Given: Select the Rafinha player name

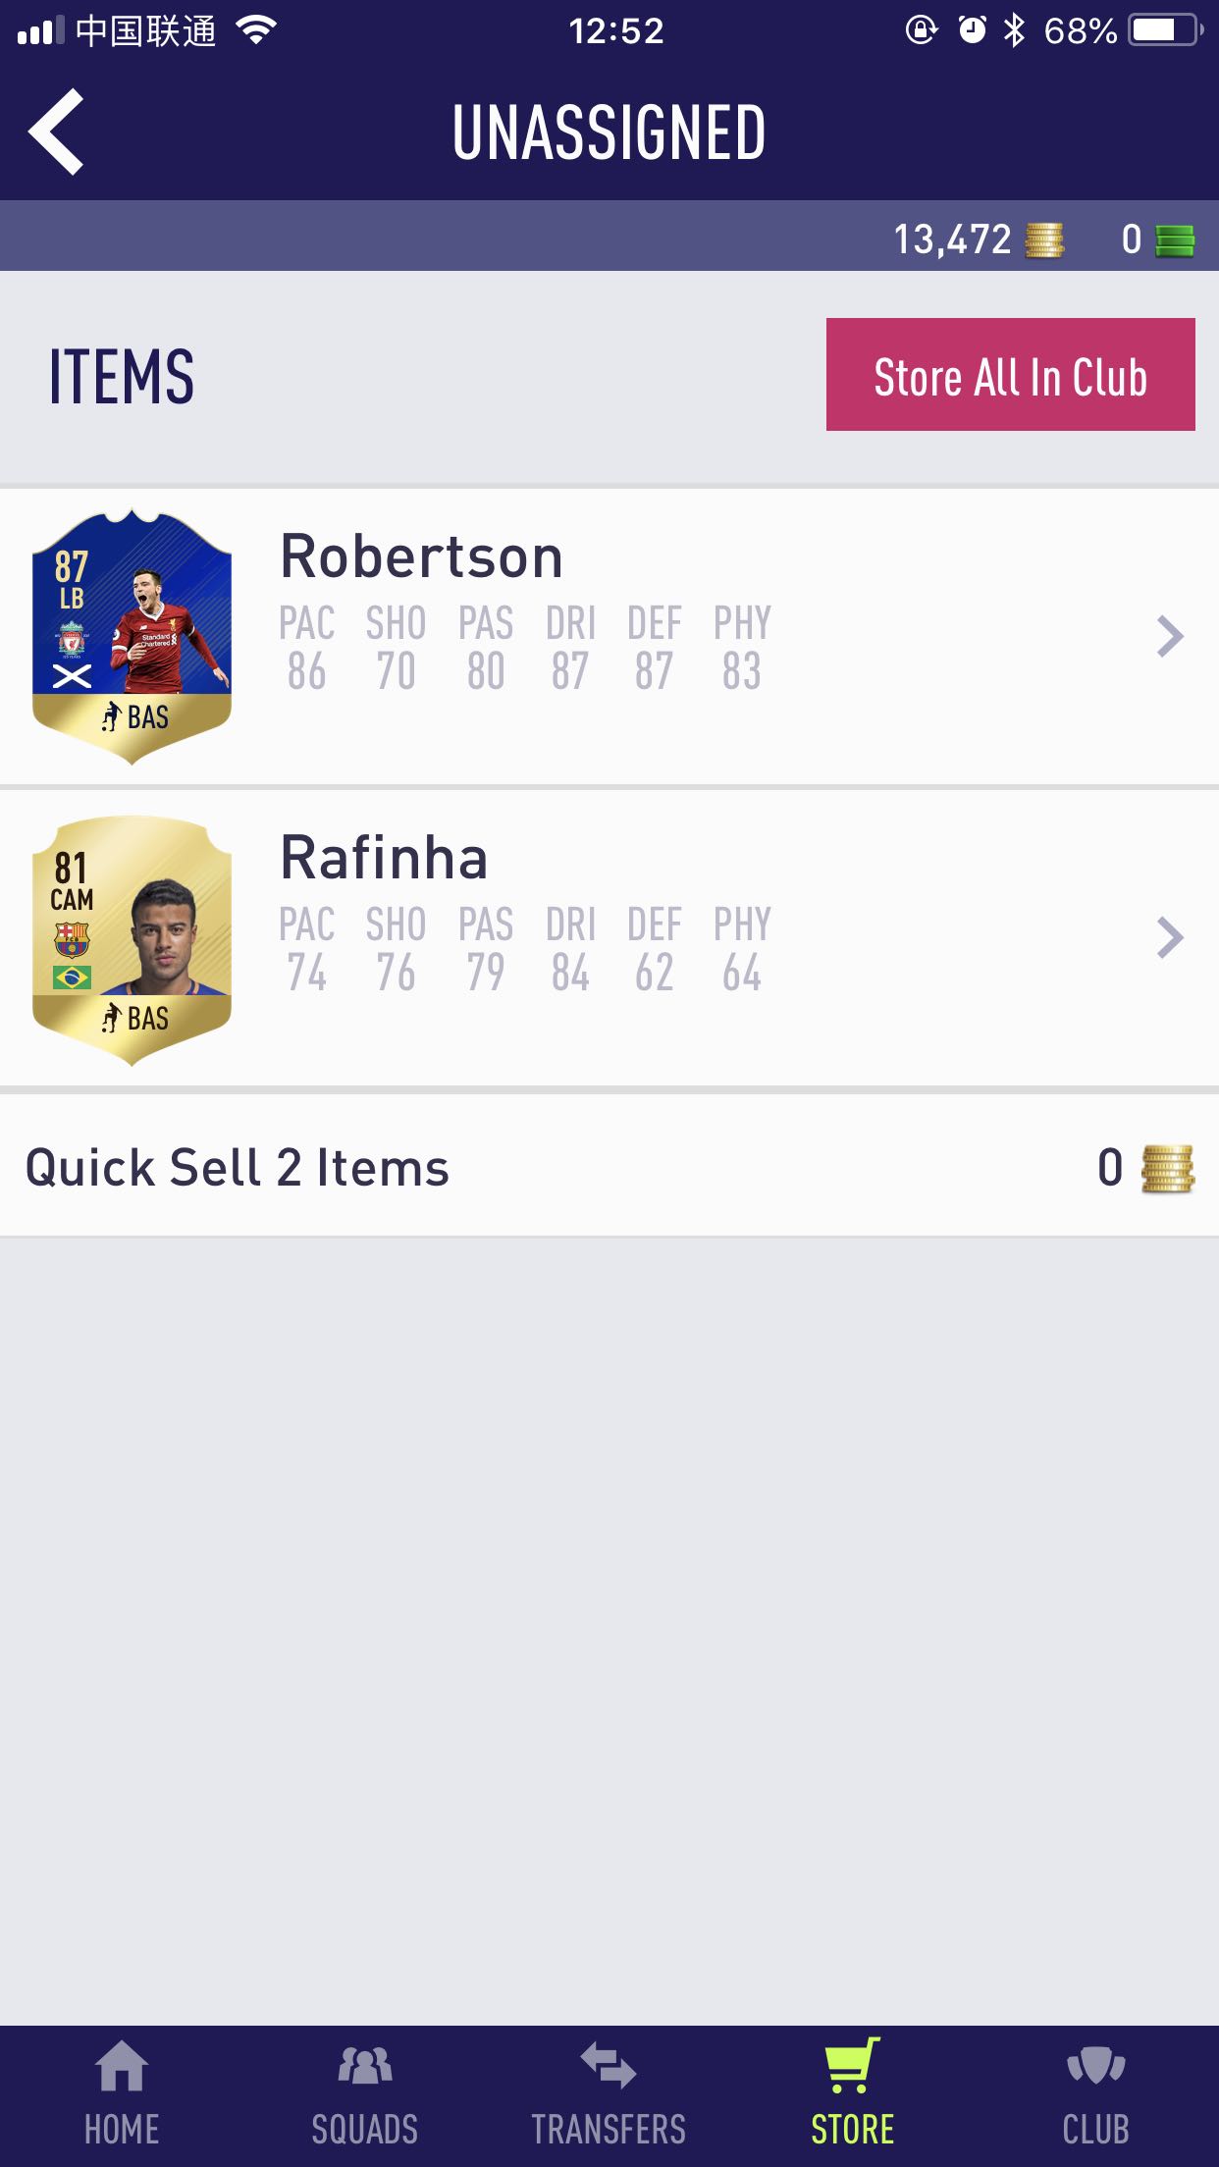Looking at the screenshot, I should 384,858.
